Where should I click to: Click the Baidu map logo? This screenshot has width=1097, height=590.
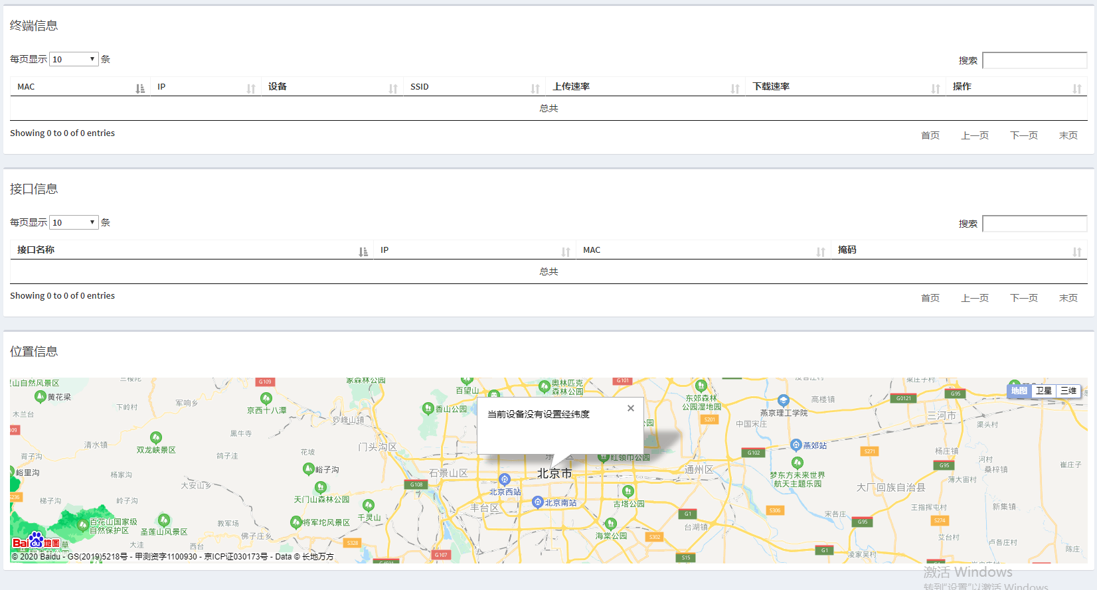click(36, 542)
